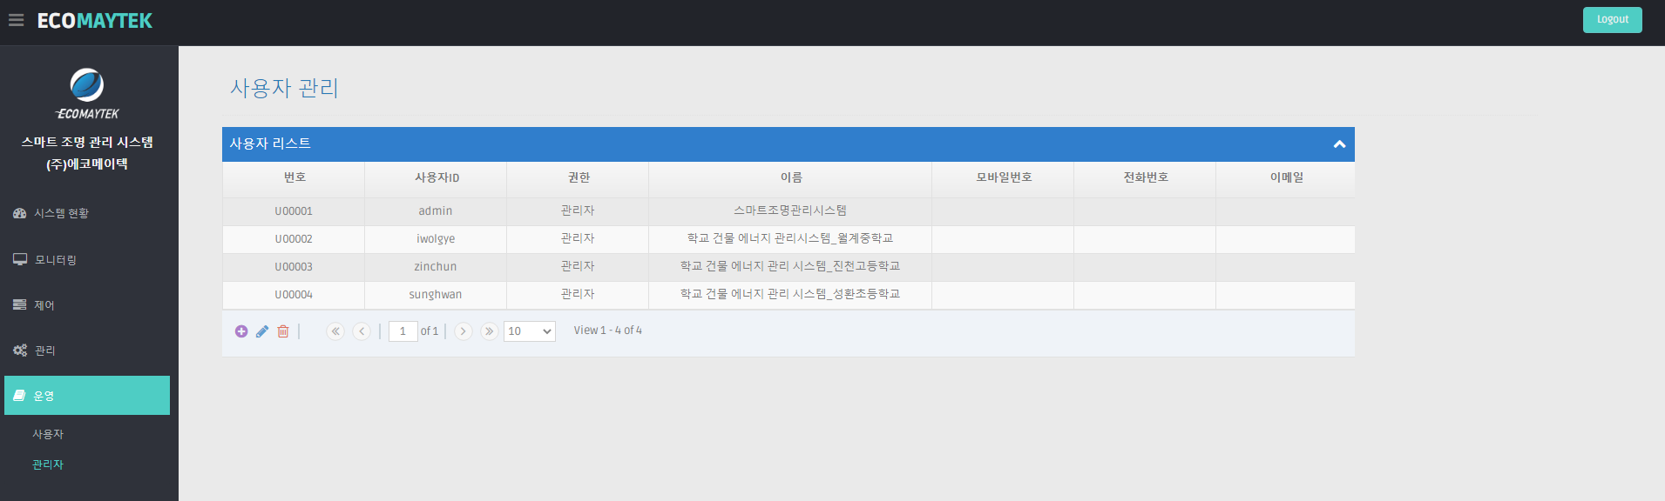Toggle the hamburger sidebar menu

(x=16, y=20)
